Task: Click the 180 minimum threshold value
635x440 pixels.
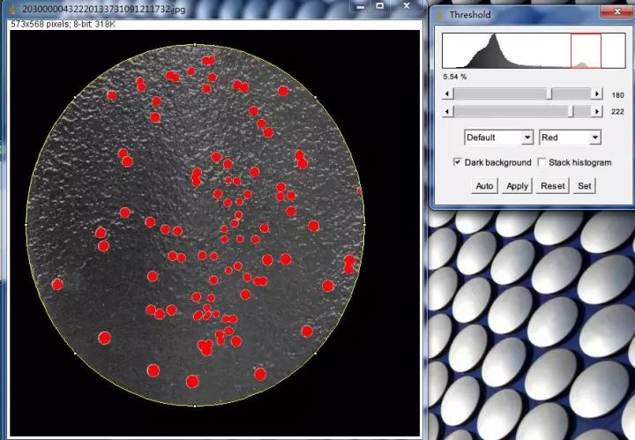Action: pos(617,95)
